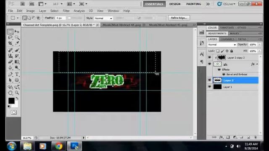The width and height of the screenshot is (269, 151).
Task: Reset default foreground and background colors
Action: (9, 107)
